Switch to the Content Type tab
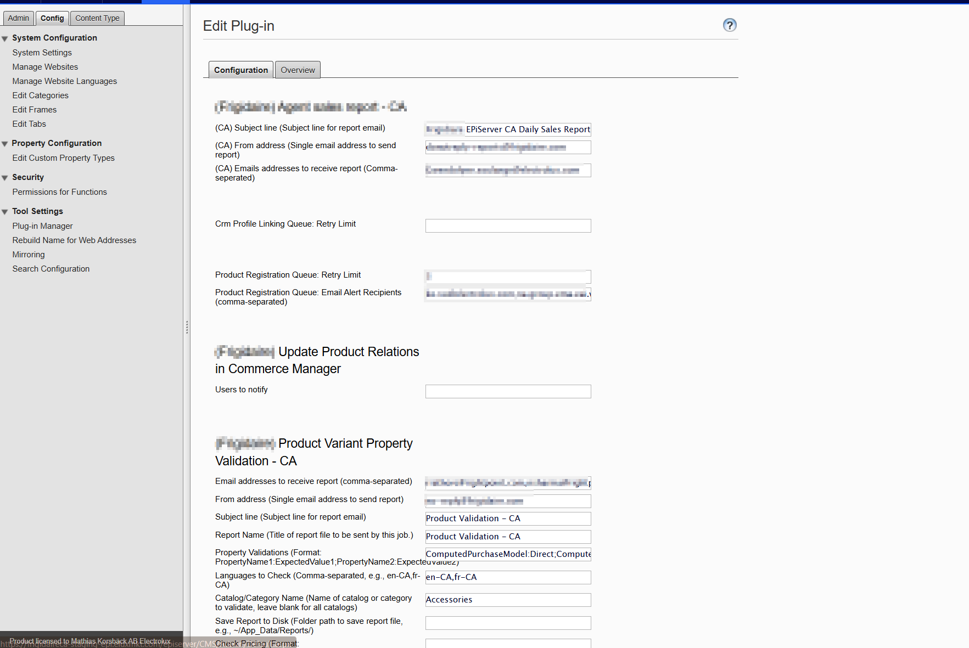This screenshot has width=969, height=648. 97,18
